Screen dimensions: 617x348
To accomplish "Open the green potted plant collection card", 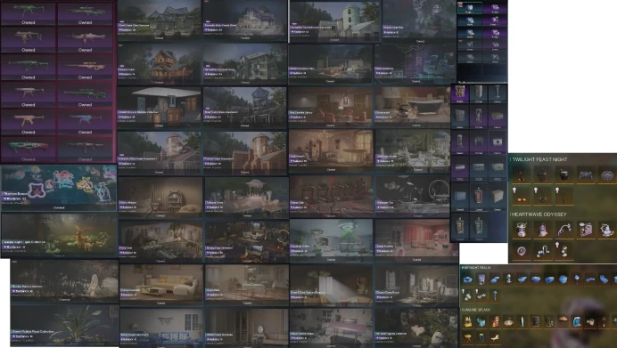I will pyautogui.click(x=64, y=325).
